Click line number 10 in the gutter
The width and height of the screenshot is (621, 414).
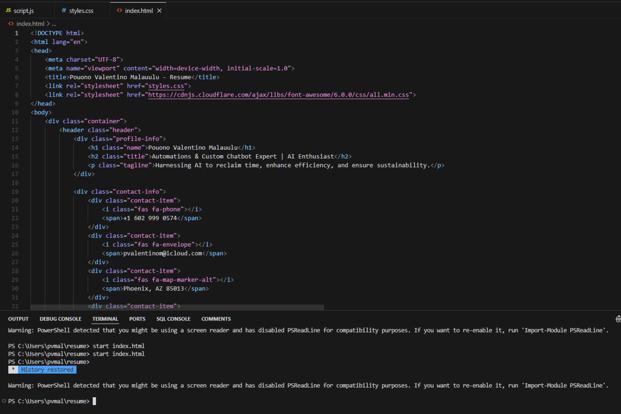tap(15, 112)
